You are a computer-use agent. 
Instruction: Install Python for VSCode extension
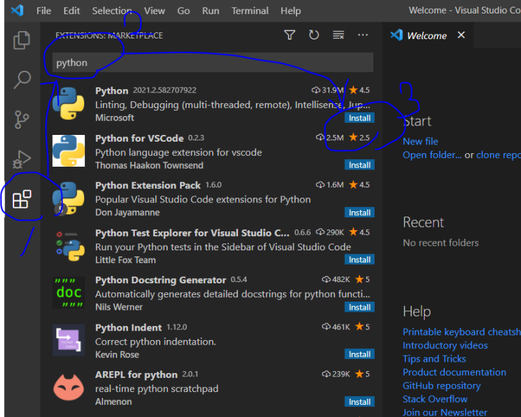[x=359, y=165]
